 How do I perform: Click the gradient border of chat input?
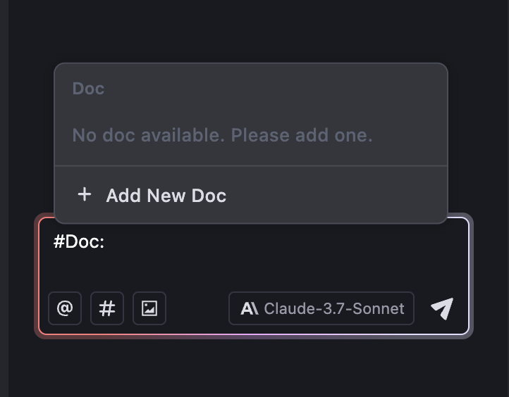(x=253, y=334)
